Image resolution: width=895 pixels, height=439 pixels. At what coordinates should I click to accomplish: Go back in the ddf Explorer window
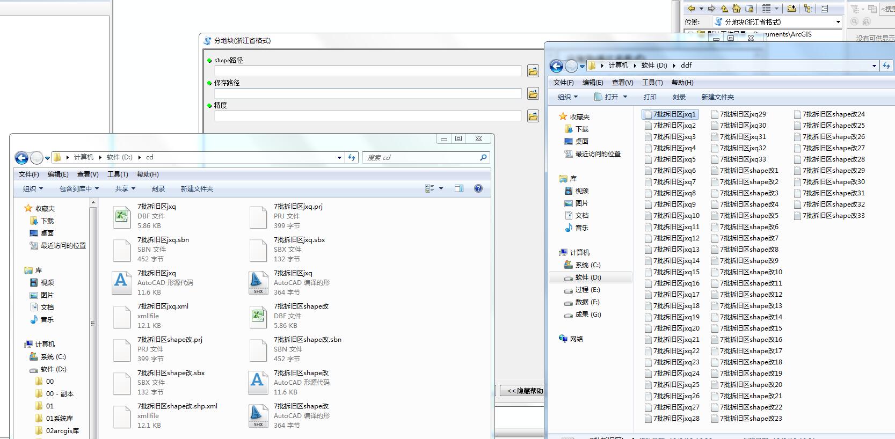tap(556, 66)
